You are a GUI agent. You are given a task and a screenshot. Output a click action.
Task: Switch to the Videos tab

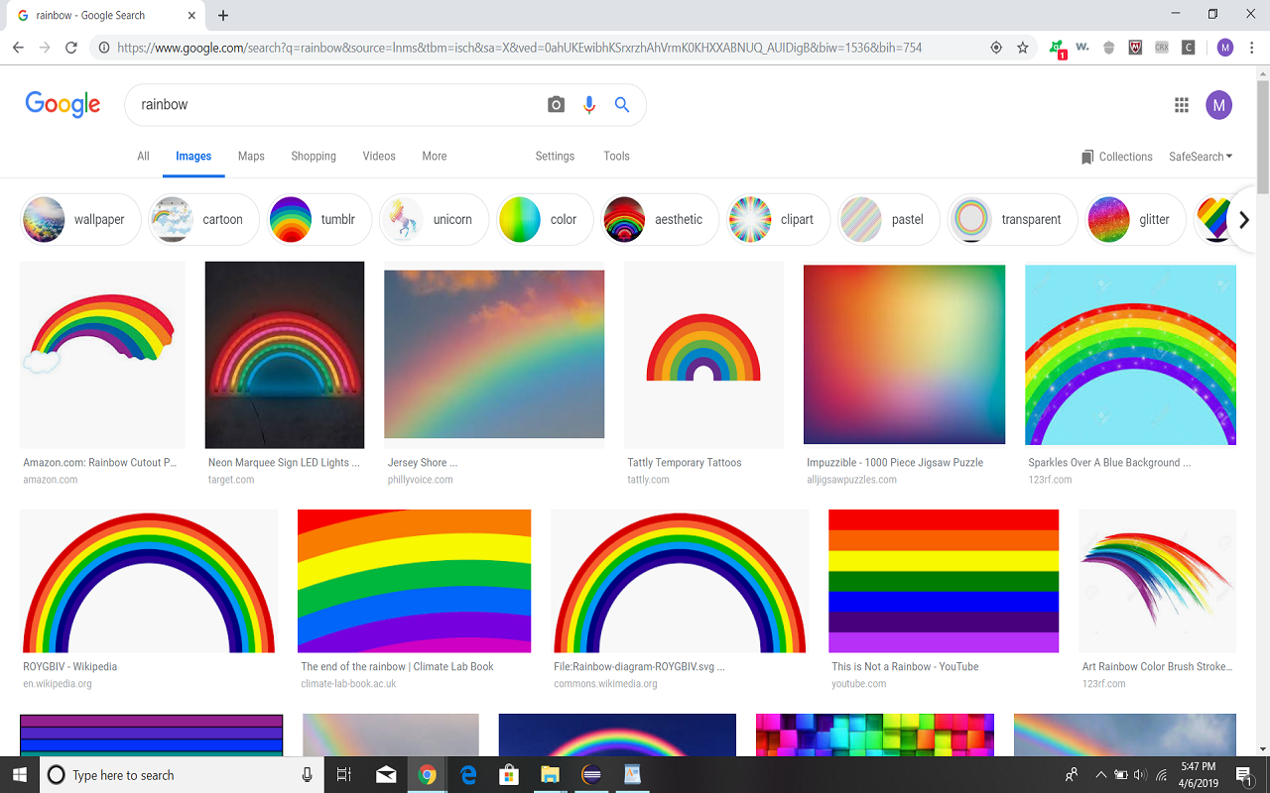tap(379, 157)
